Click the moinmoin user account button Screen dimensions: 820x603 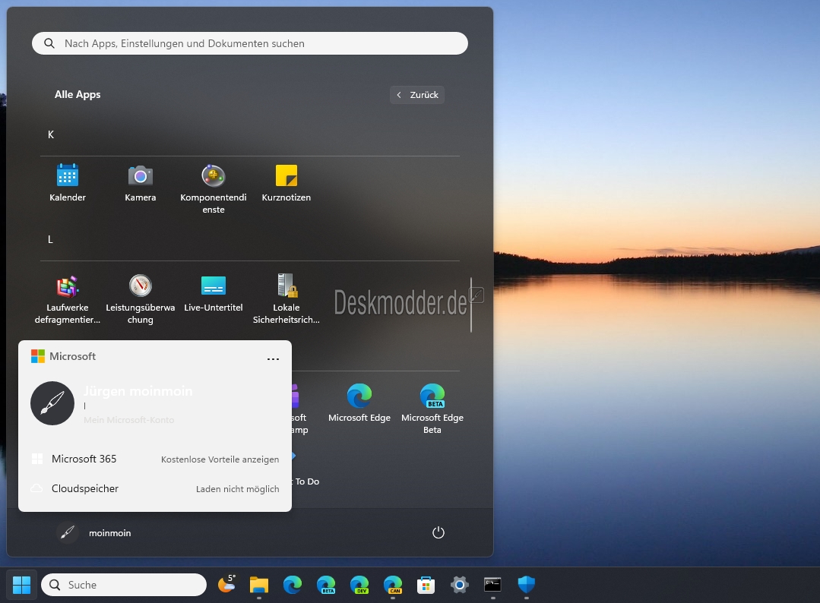tap(94, 532)
